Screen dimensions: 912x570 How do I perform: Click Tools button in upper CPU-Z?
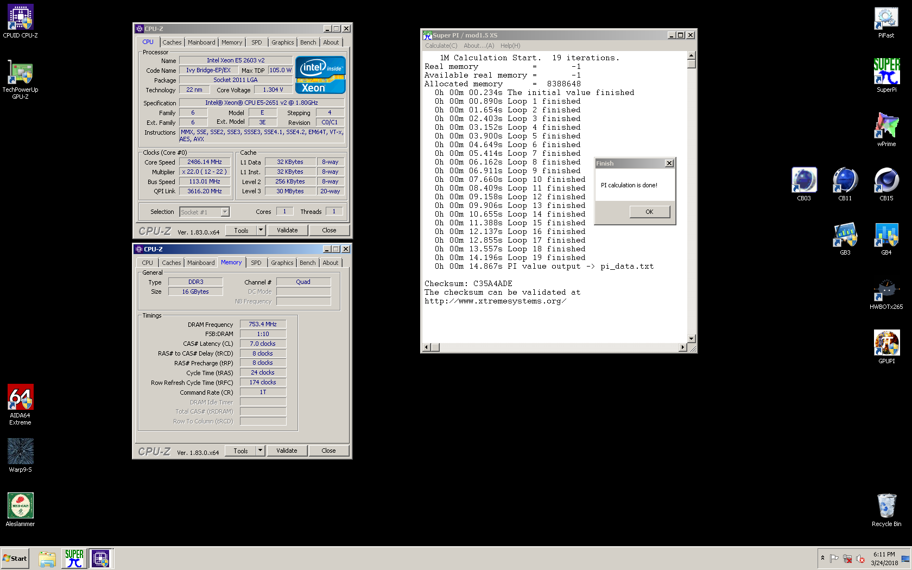(x=241, y=230)
